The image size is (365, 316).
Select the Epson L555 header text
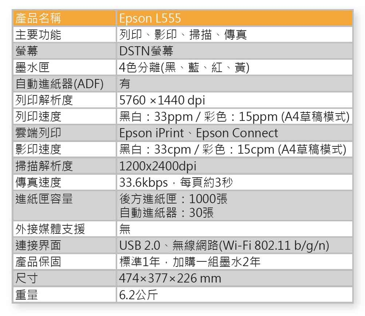point(150,18)
